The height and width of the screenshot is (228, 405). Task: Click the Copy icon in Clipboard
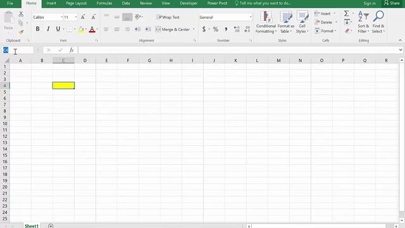click(x=21, y=23)
